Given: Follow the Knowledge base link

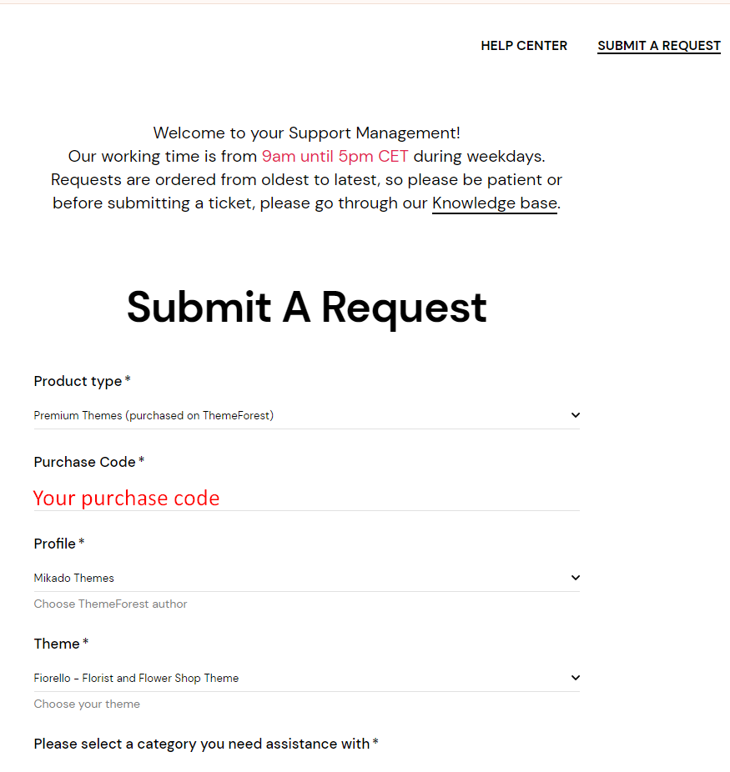Looking at the screenshot, I should point(495,203).
